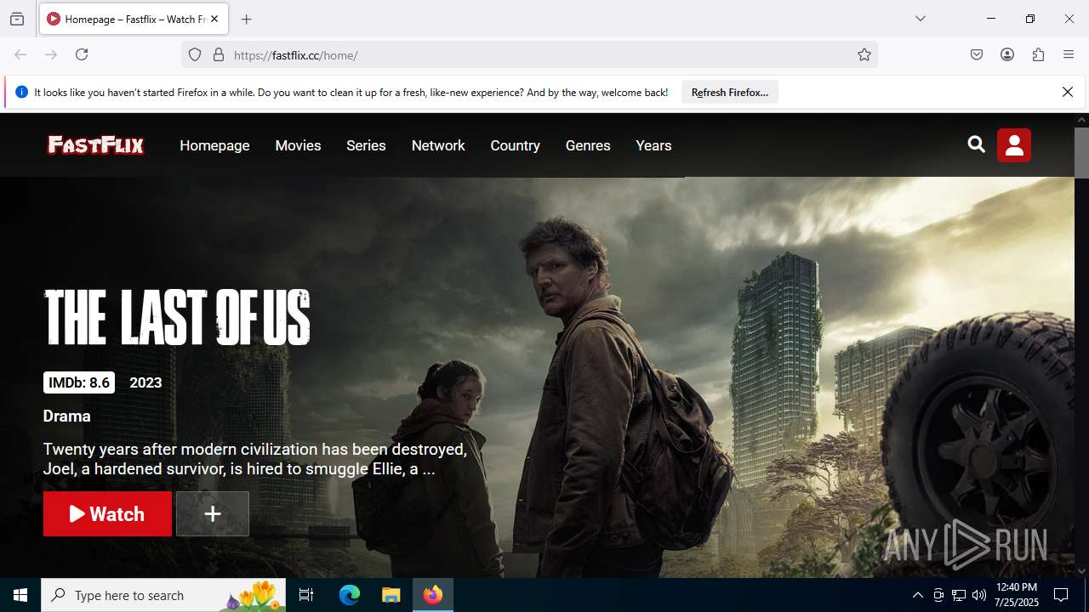Reload the current page

coord(82,54)
